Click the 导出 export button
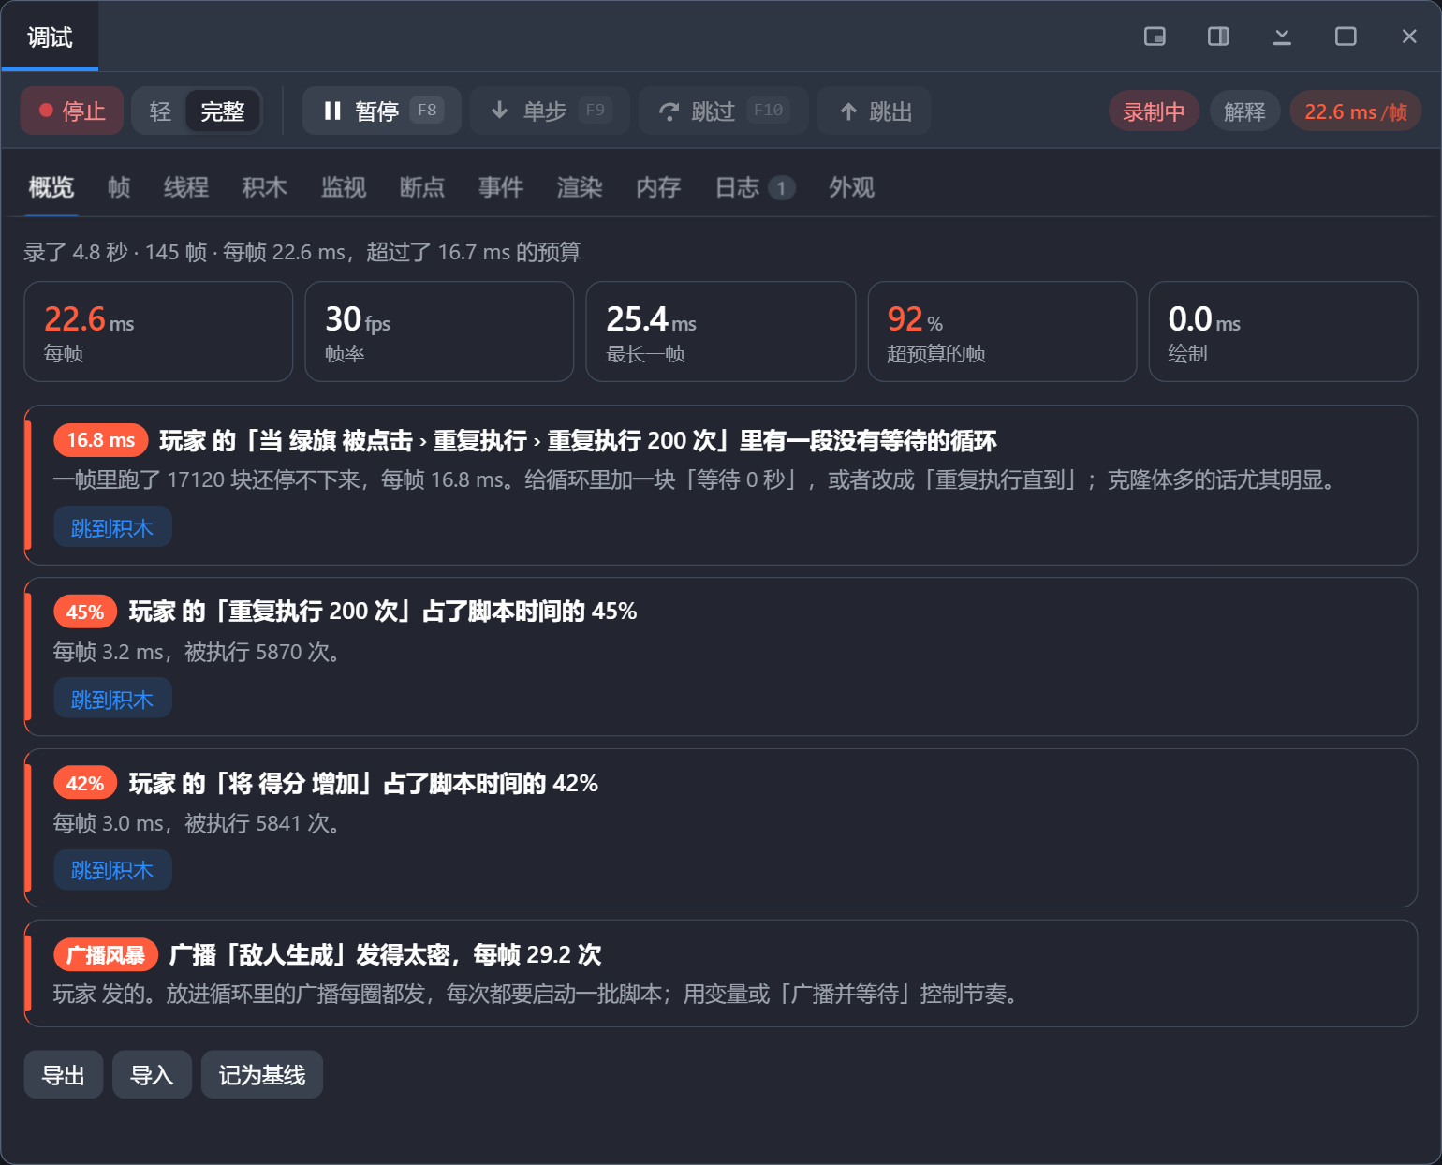 tap(64, 1075)
